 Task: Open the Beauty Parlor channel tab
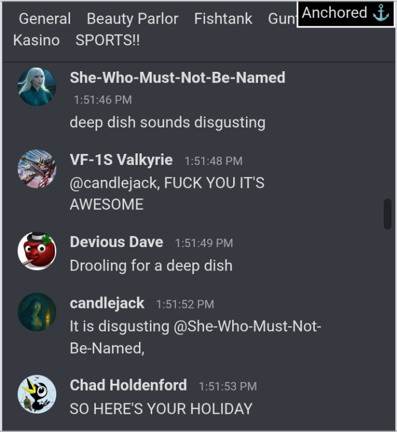point(133,19)
